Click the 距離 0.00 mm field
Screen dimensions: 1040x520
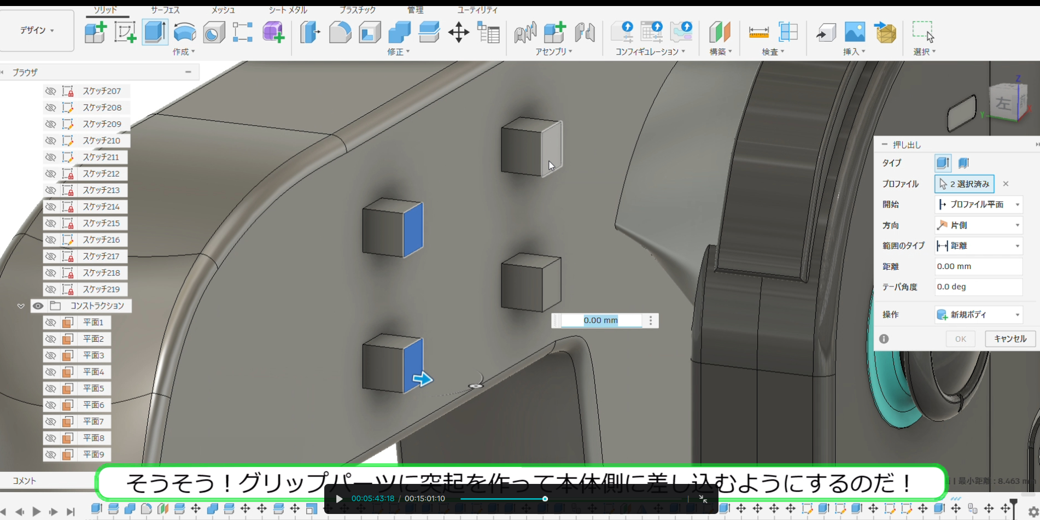pyautogui.click(x=979, y=266)
